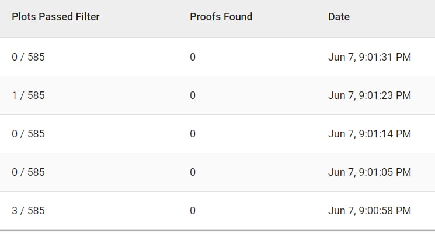This screenshot has width=435, height=234.
Task: Click the Plots Passed Filter column header
Action: coord(55,17)
